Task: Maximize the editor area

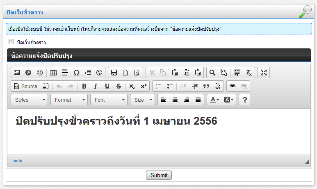Action: click(x=264, y=73)
